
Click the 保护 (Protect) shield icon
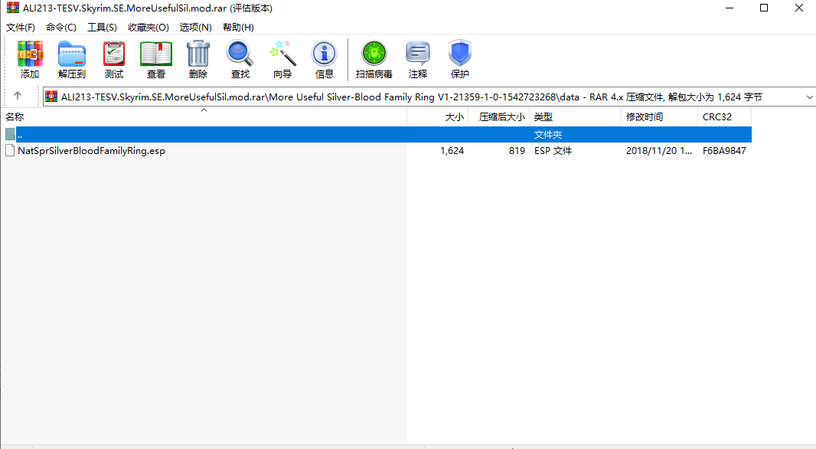point(460,60)
